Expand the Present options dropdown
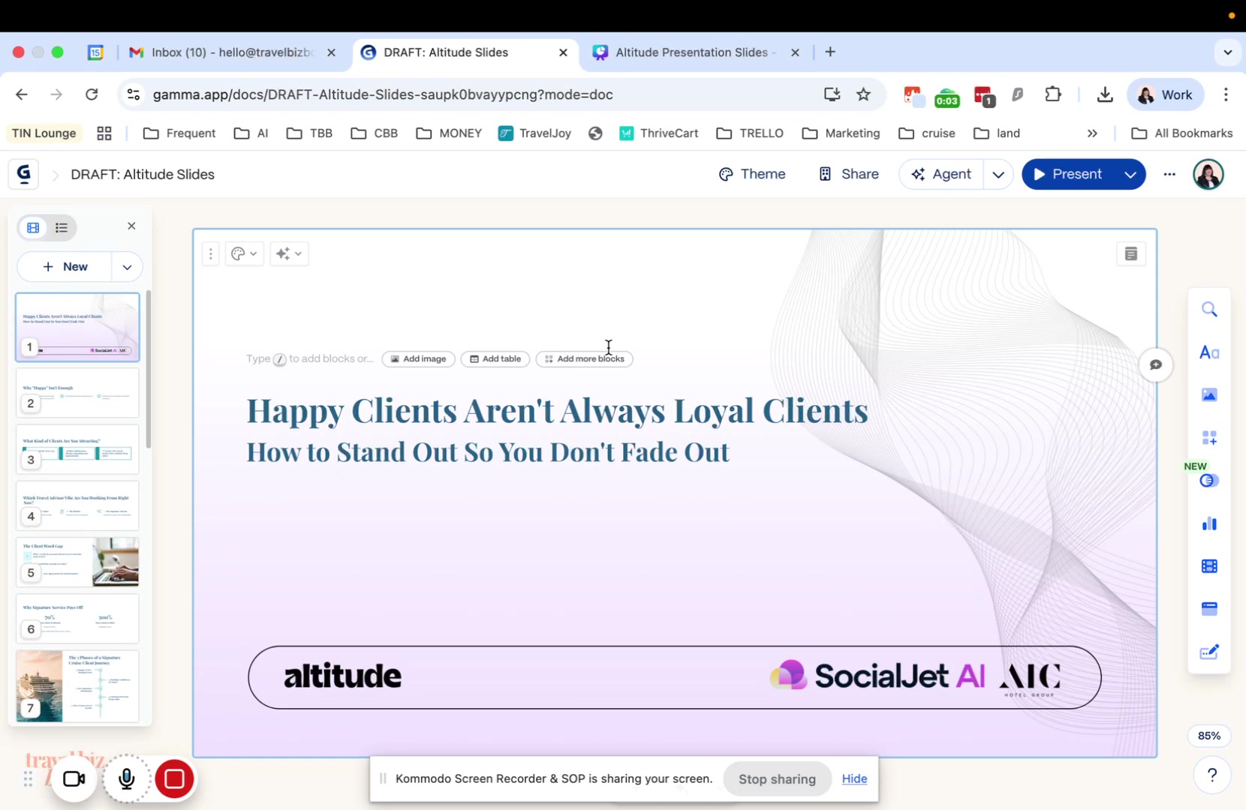This screenshot has width=1246, height=810. [1130, 175]
